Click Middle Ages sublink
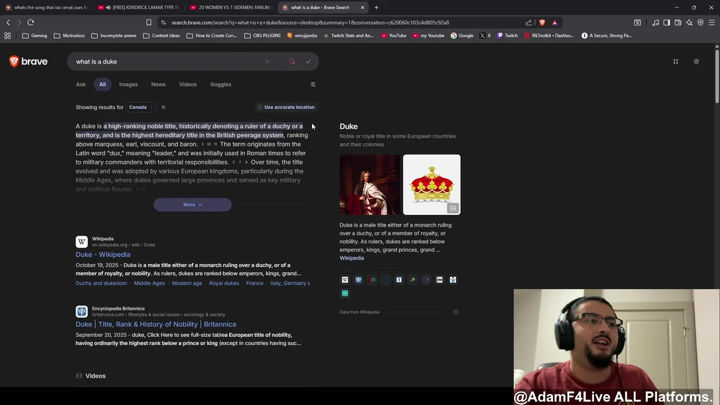Viewport: 720px width, 405px height. 150,283
